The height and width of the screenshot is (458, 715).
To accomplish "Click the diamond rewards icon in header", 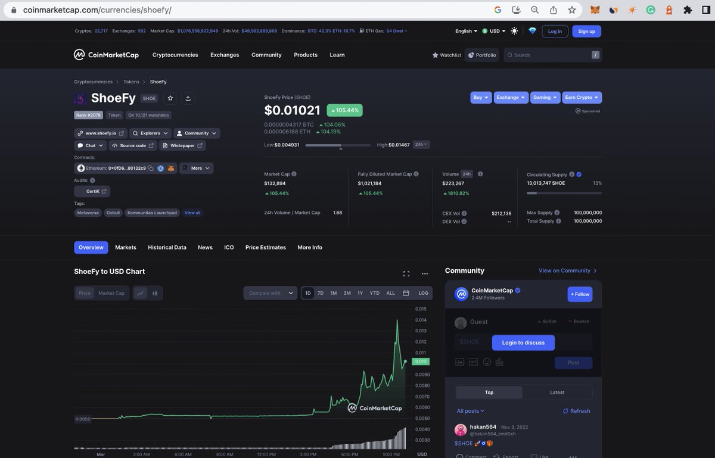I will tap(532, 31).
